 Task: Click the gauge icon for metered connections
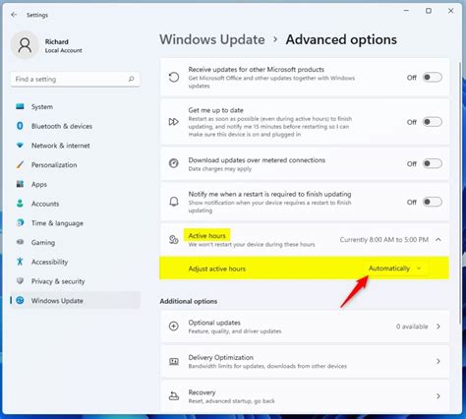[174, 163]
